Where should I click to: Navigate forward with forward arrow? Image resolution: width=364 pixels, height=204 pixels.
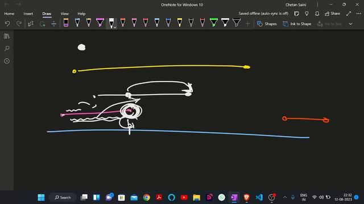(19, 5)
